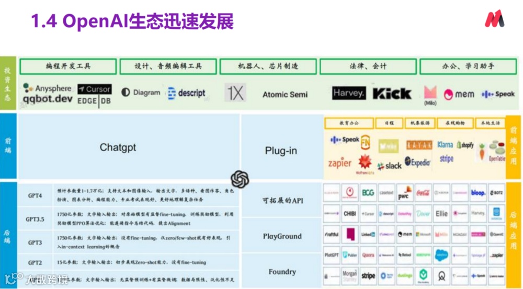The image size is (523, 289).
Task: Click the PlayGround label
Action: click(x=282, y=236)
